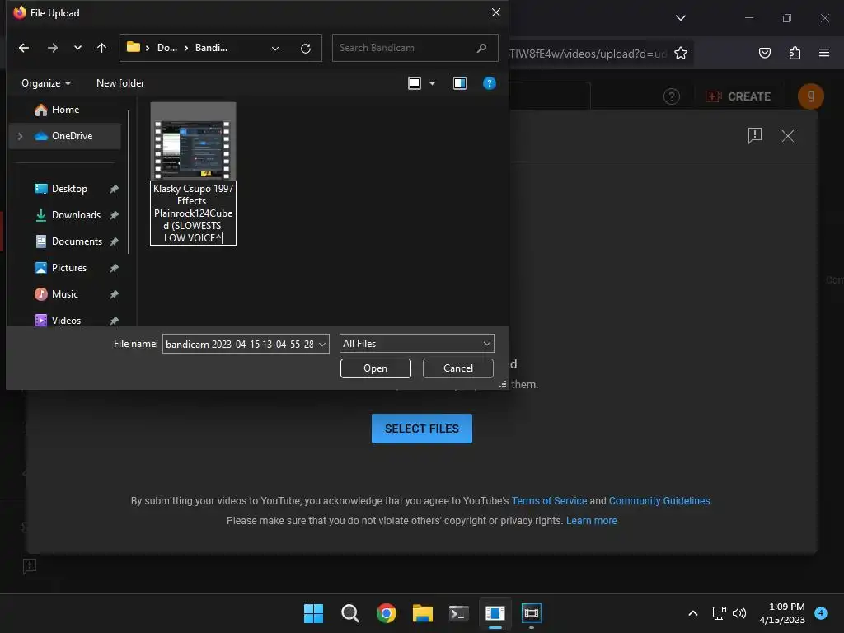Open the clock showing 1:09 PM

click(782, 613)
